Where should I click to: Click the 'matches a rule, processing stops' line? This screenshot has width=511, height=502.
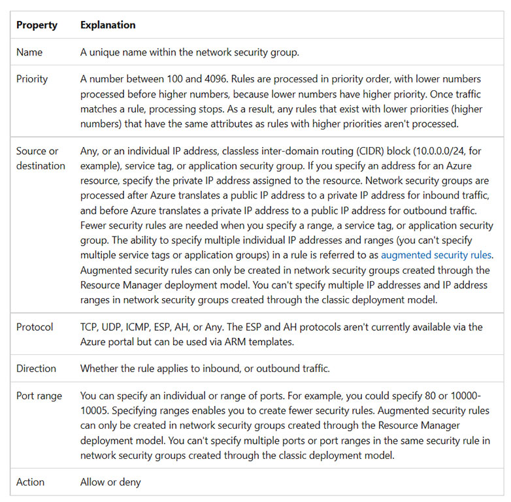point(281,109)
